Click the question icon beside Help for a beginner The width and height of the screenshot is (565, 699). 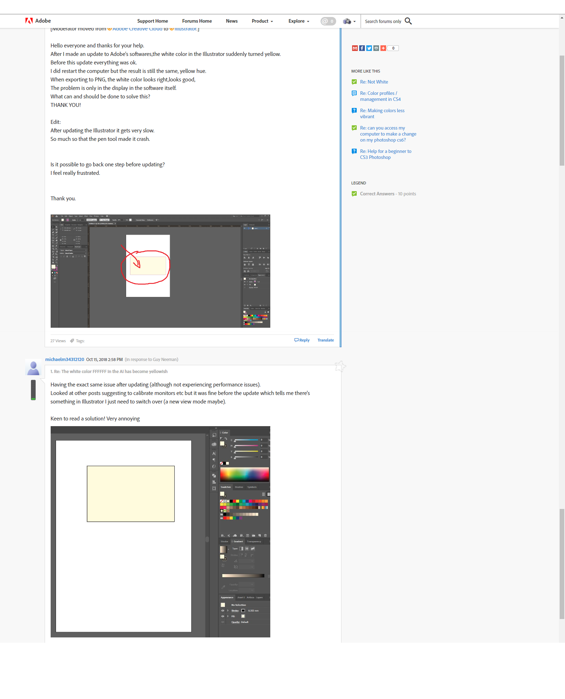(354, 151)
